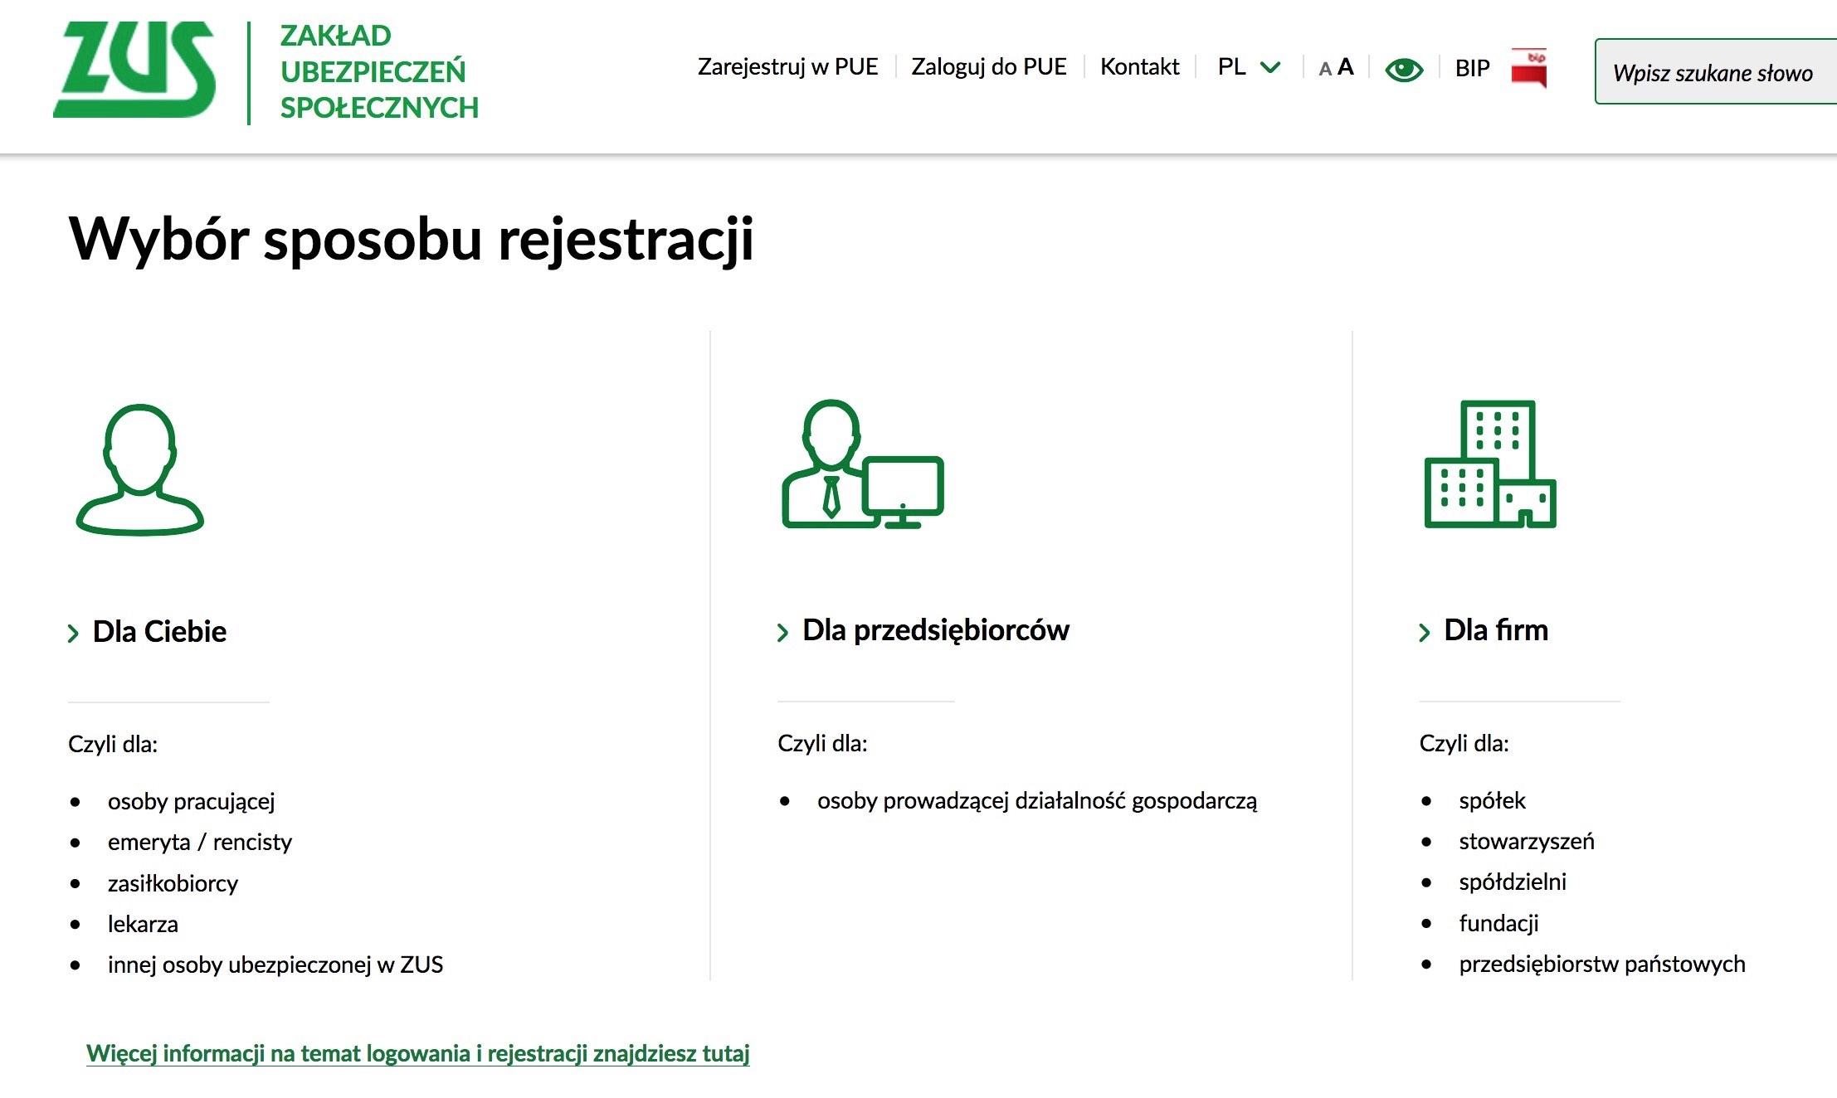
Task: Click the text 'fundacji'
Action: [x=1498, y=923]
